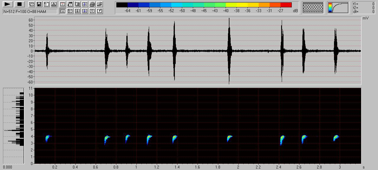Toggle the pressed vertical-lines cursor mode button
Viewport: 378px width, 170px height.
click(x=63, y=11)
